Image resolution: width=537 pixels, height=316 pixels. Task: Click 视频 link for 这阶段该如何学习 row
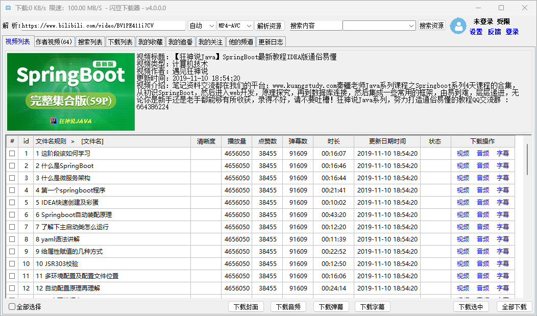pos(463,153)
